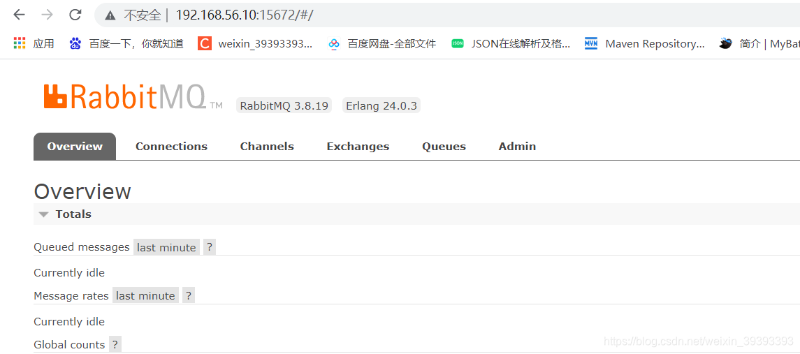Open the Maven Repository bookmark
The height and width of the screenshot is (354, 800).
tap(644, 44)
